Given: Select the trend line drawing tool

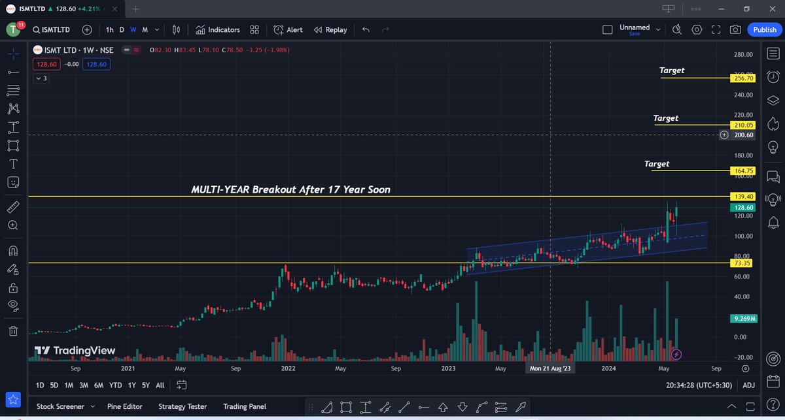Looking at the screenshot, I should click(x=14, y=72).
